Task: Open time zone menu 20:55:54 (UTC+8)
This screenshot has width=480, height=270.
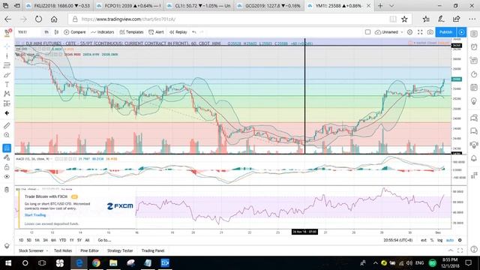Action: (398, 240)
